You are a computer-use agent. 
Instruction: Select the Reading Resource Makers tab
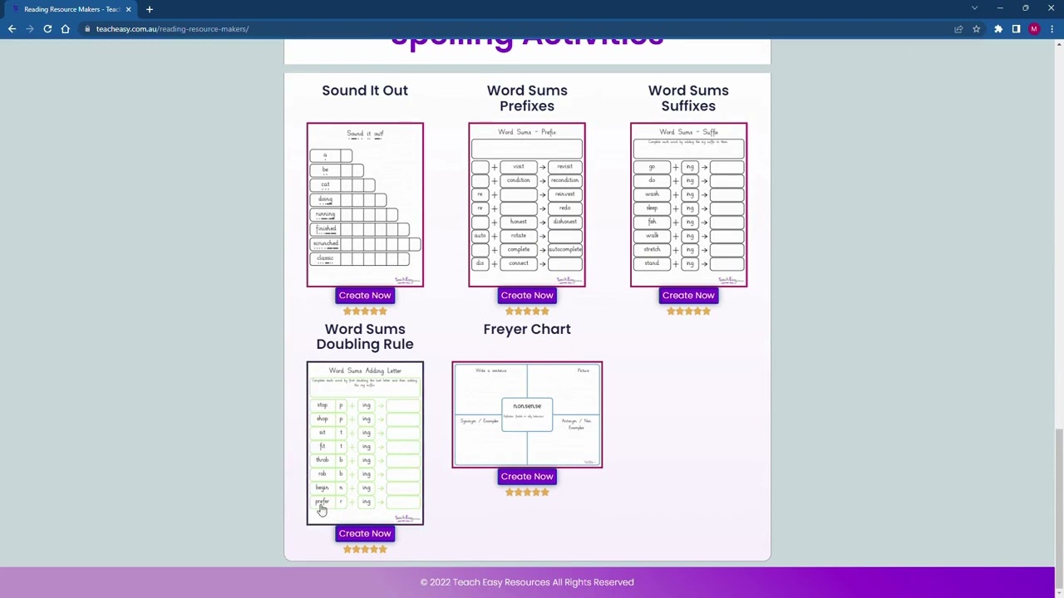click(71, 9)
